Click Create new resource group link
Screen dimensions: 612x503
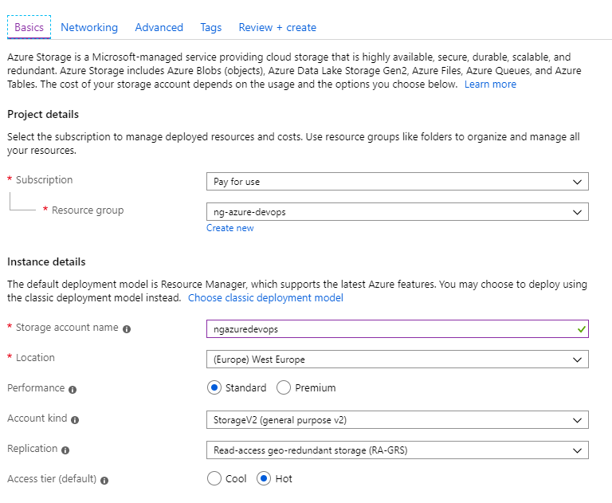229,228
